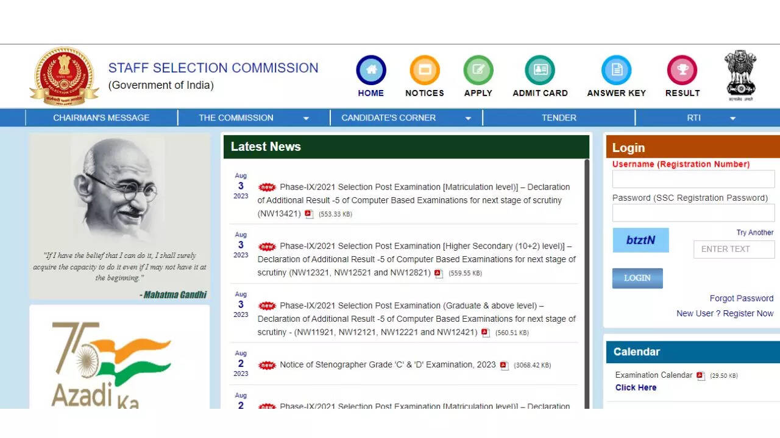Open Chairman's Message menu item

pyautogui.click(x=101, y=118)
